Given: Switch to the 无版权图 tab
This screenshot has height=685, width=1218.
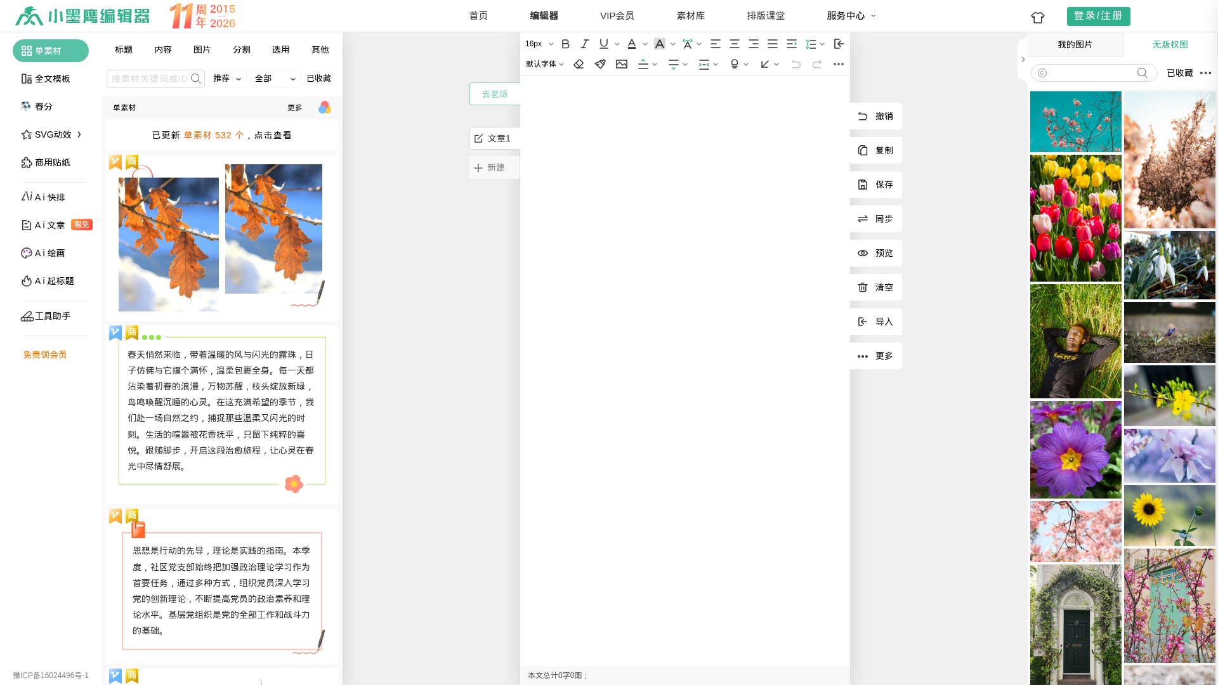Looking at the screenshot, I should [x=1170, y=44].
